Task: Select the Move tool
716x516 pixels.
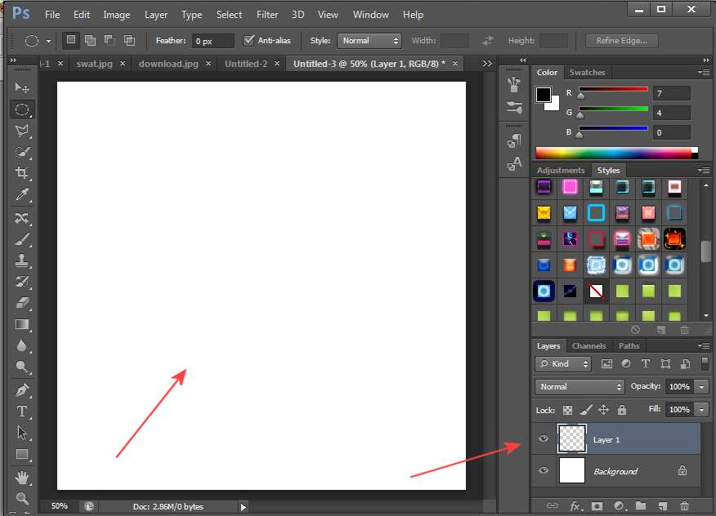Action: pyautogui.click(x=22, y=87)
